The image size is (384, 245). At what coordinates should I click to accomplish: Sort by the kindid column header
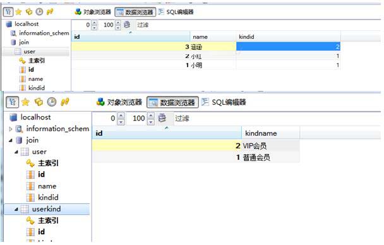tap(288, 37)
